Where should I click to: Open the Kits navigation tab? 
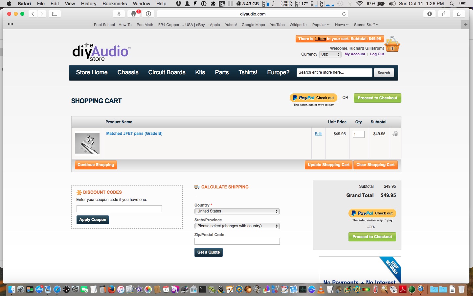200,72
